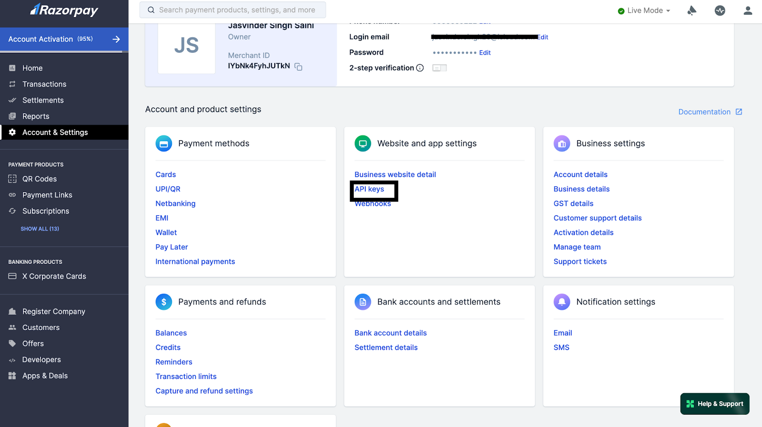Expand SHOW ALL (13) payment products
Viewport: 762px width, 427px height.
[40, 229]
